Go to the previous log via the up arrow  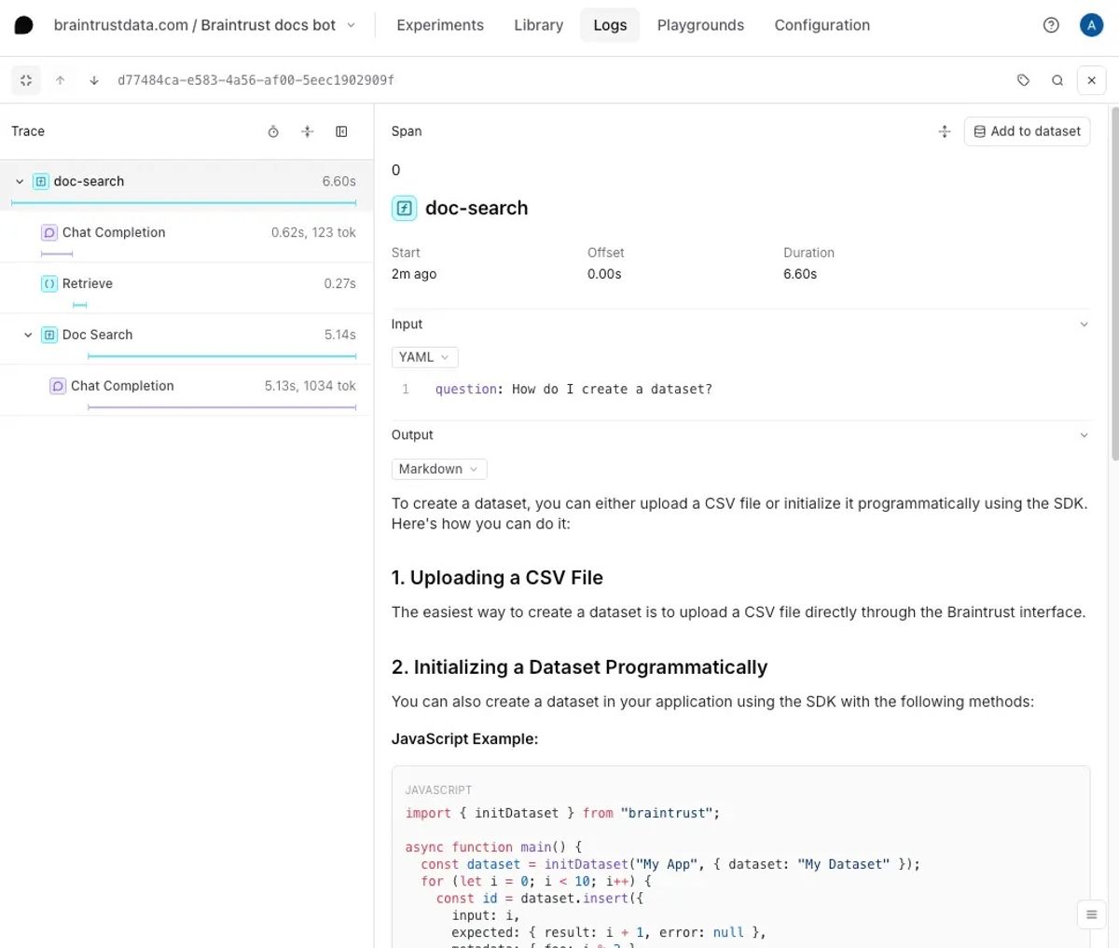(x=60, y=80)
